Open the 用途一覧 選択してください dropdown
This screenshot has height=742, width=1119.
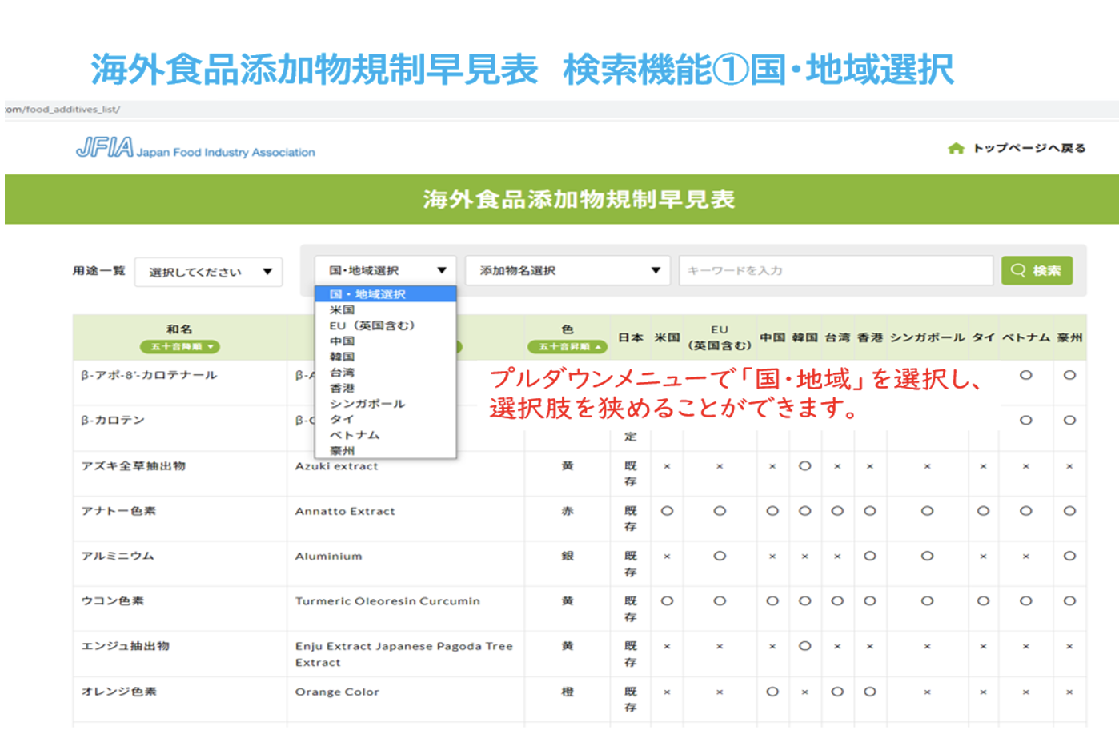click(x=208, y=272)
